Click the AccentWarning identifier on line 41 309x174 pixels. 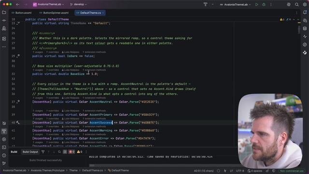coord(101,130)
